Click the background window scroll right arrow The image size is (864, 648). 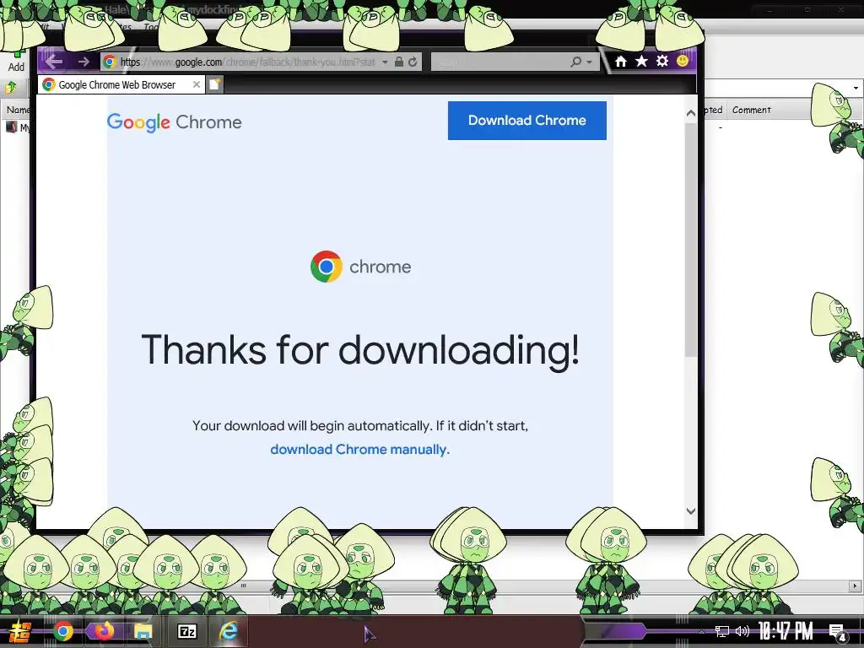856,586
